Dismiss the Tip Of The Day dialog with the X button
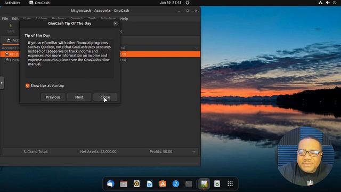The image size is (341, 192). click(115, 23)
